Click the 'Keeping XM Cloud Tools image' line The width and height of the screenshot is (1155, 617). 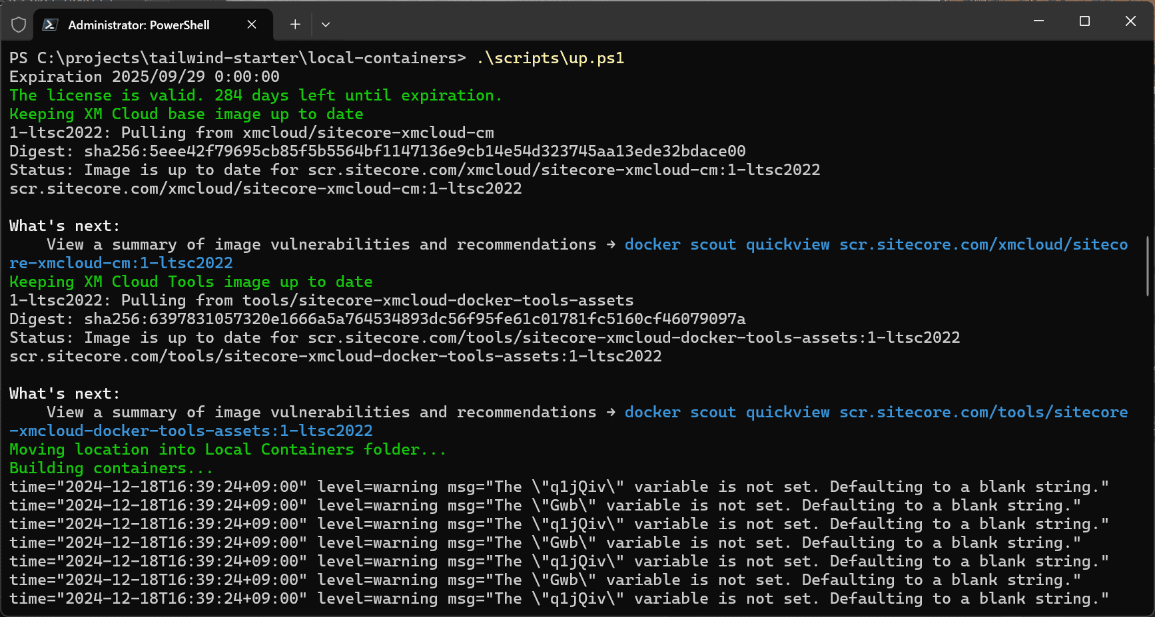[191, 282]
